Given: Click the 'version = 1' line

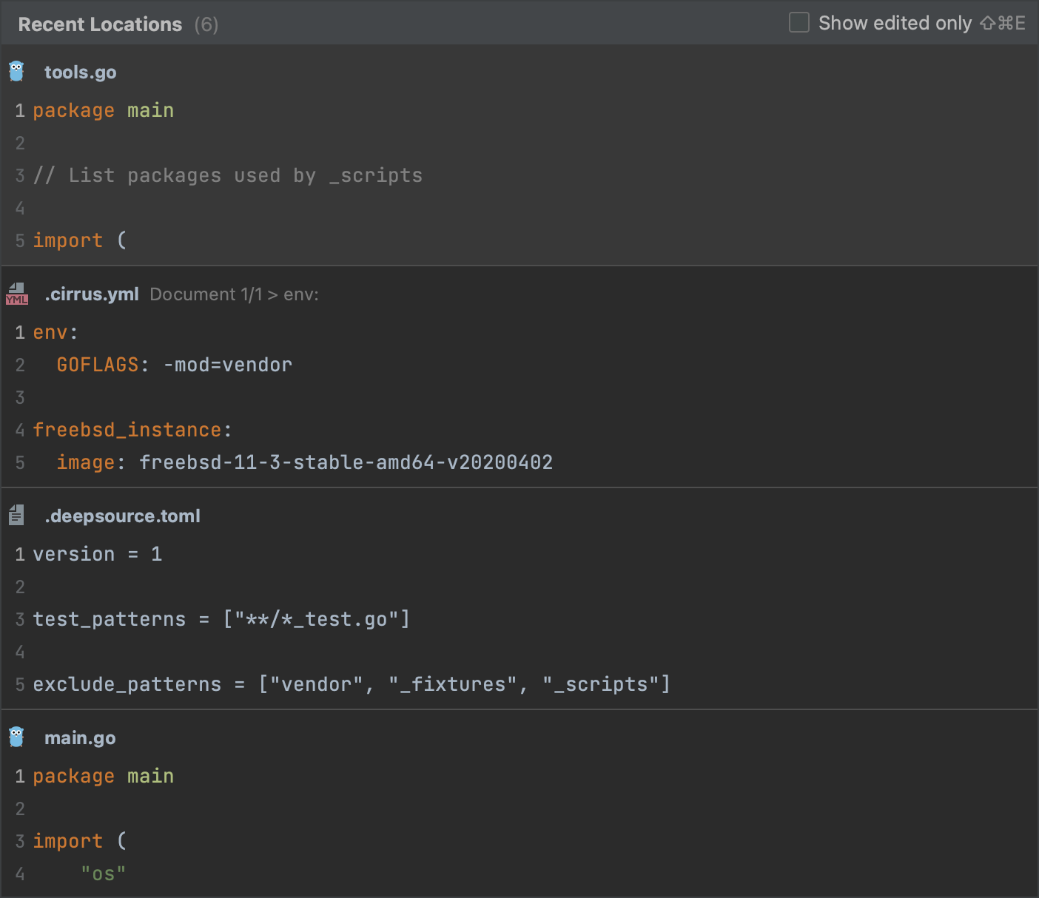Looking at the screenshot, I should [97, 554].
